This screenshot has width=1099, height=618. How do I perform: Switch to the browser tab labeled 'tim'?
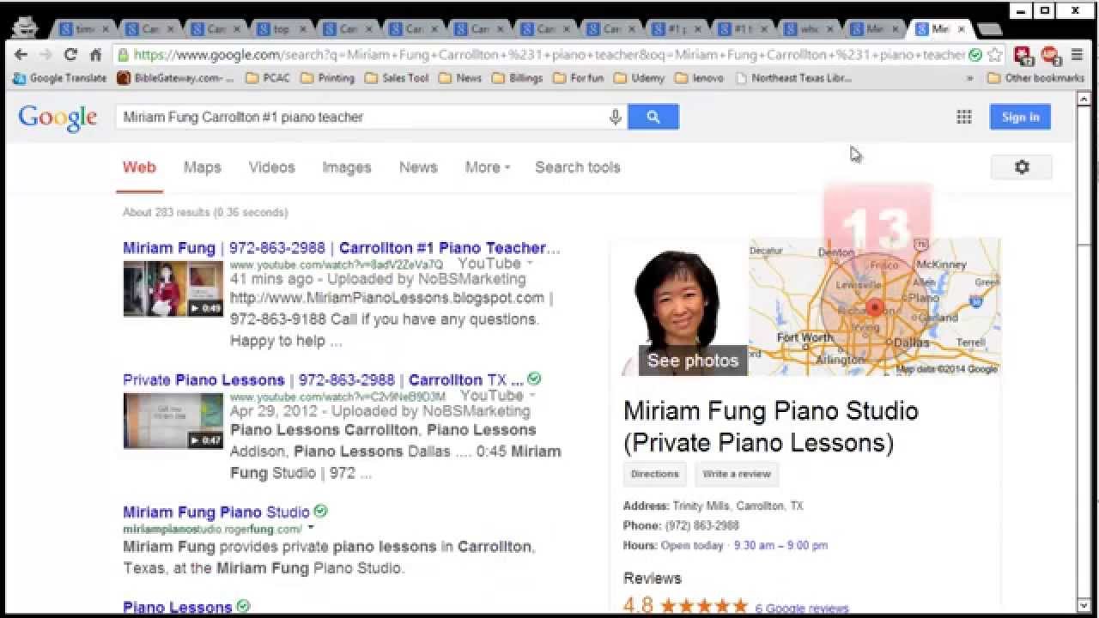click(85, 29)
